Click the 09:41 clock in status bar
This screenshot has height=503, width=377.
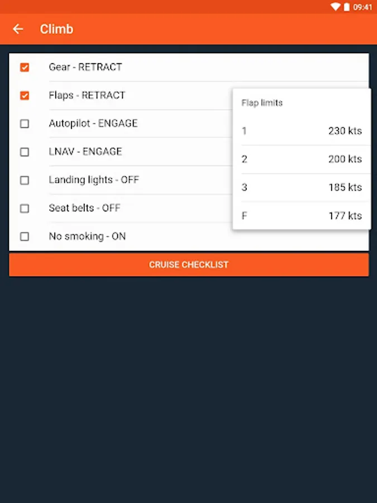[362, 7]
